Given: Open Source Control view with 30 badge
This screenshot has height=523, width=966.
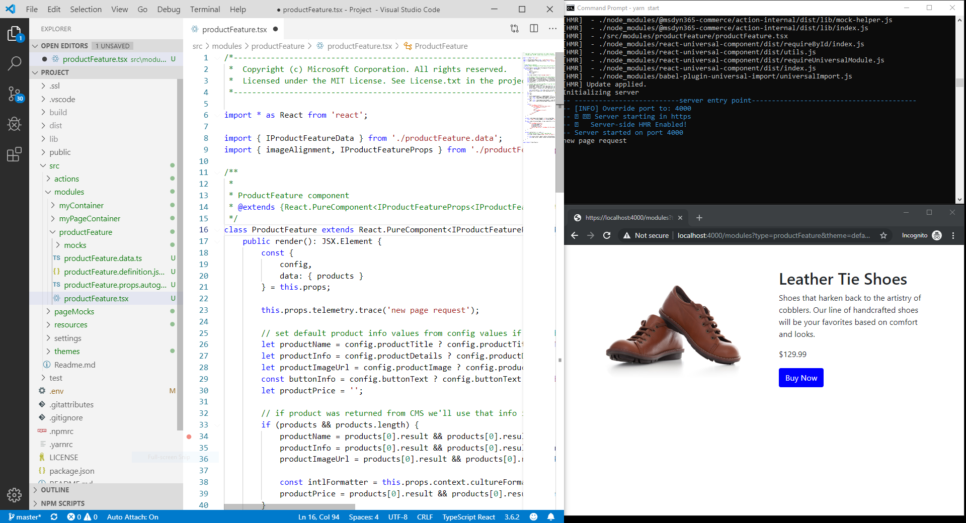Looking at the screenshot, I should (x=14, y=94).
